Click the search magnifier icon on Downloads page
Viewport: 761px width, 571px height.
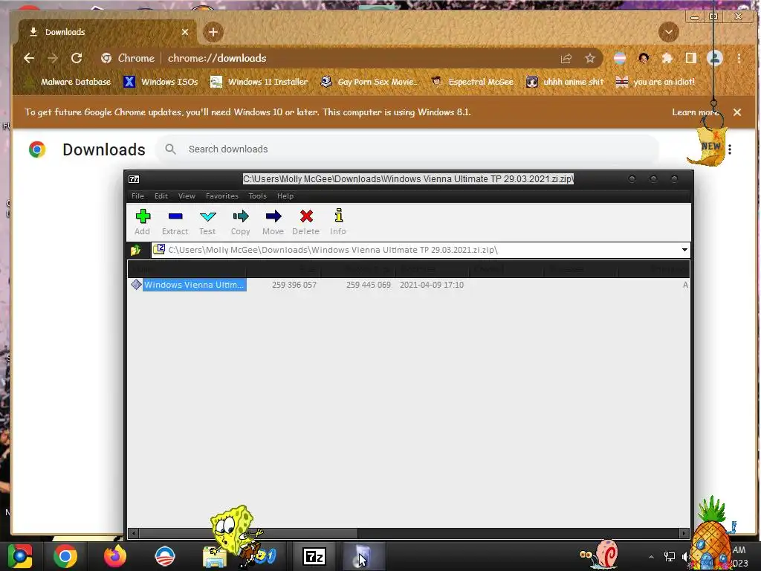pyautogui.click(x=170, y=149)
